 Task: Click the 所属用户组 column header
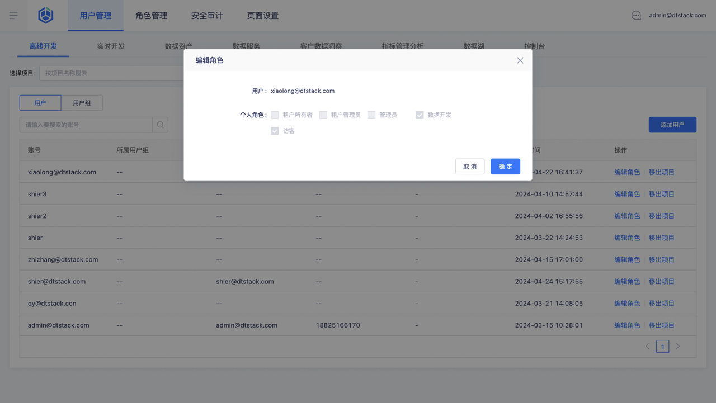coord(133,150)
